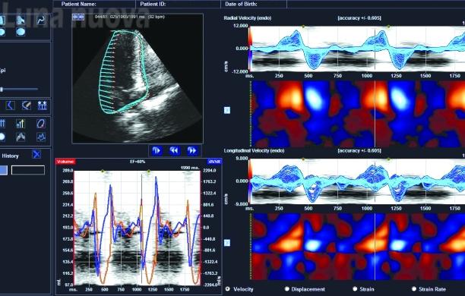Click first green marker above longitudinal velocity graph
This screenshot has width=465, height=296.
303,159
